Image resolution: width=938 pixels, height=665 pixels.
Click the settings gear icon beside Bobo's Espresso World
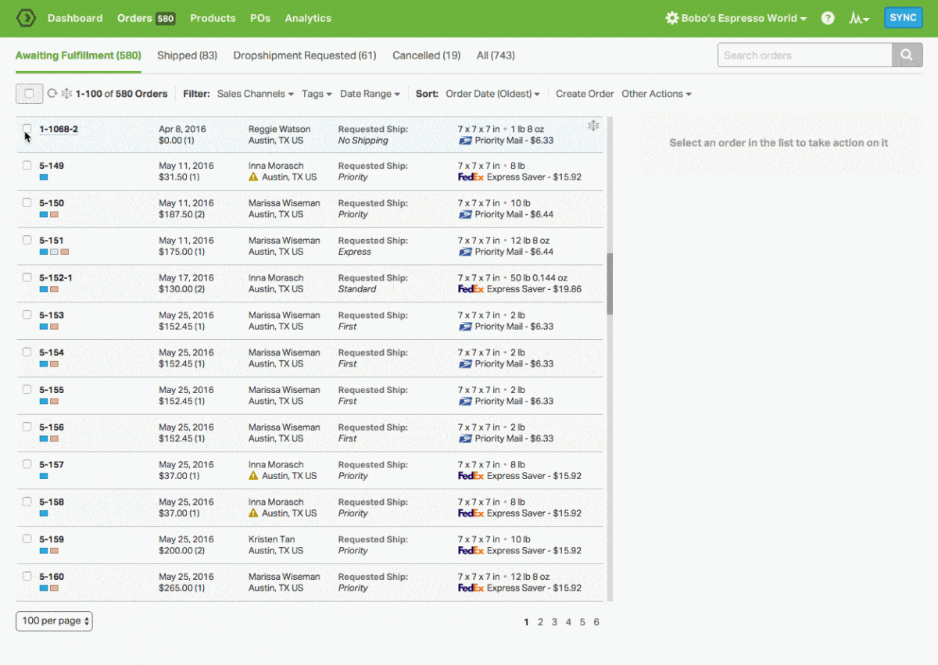tap(671, 18)
